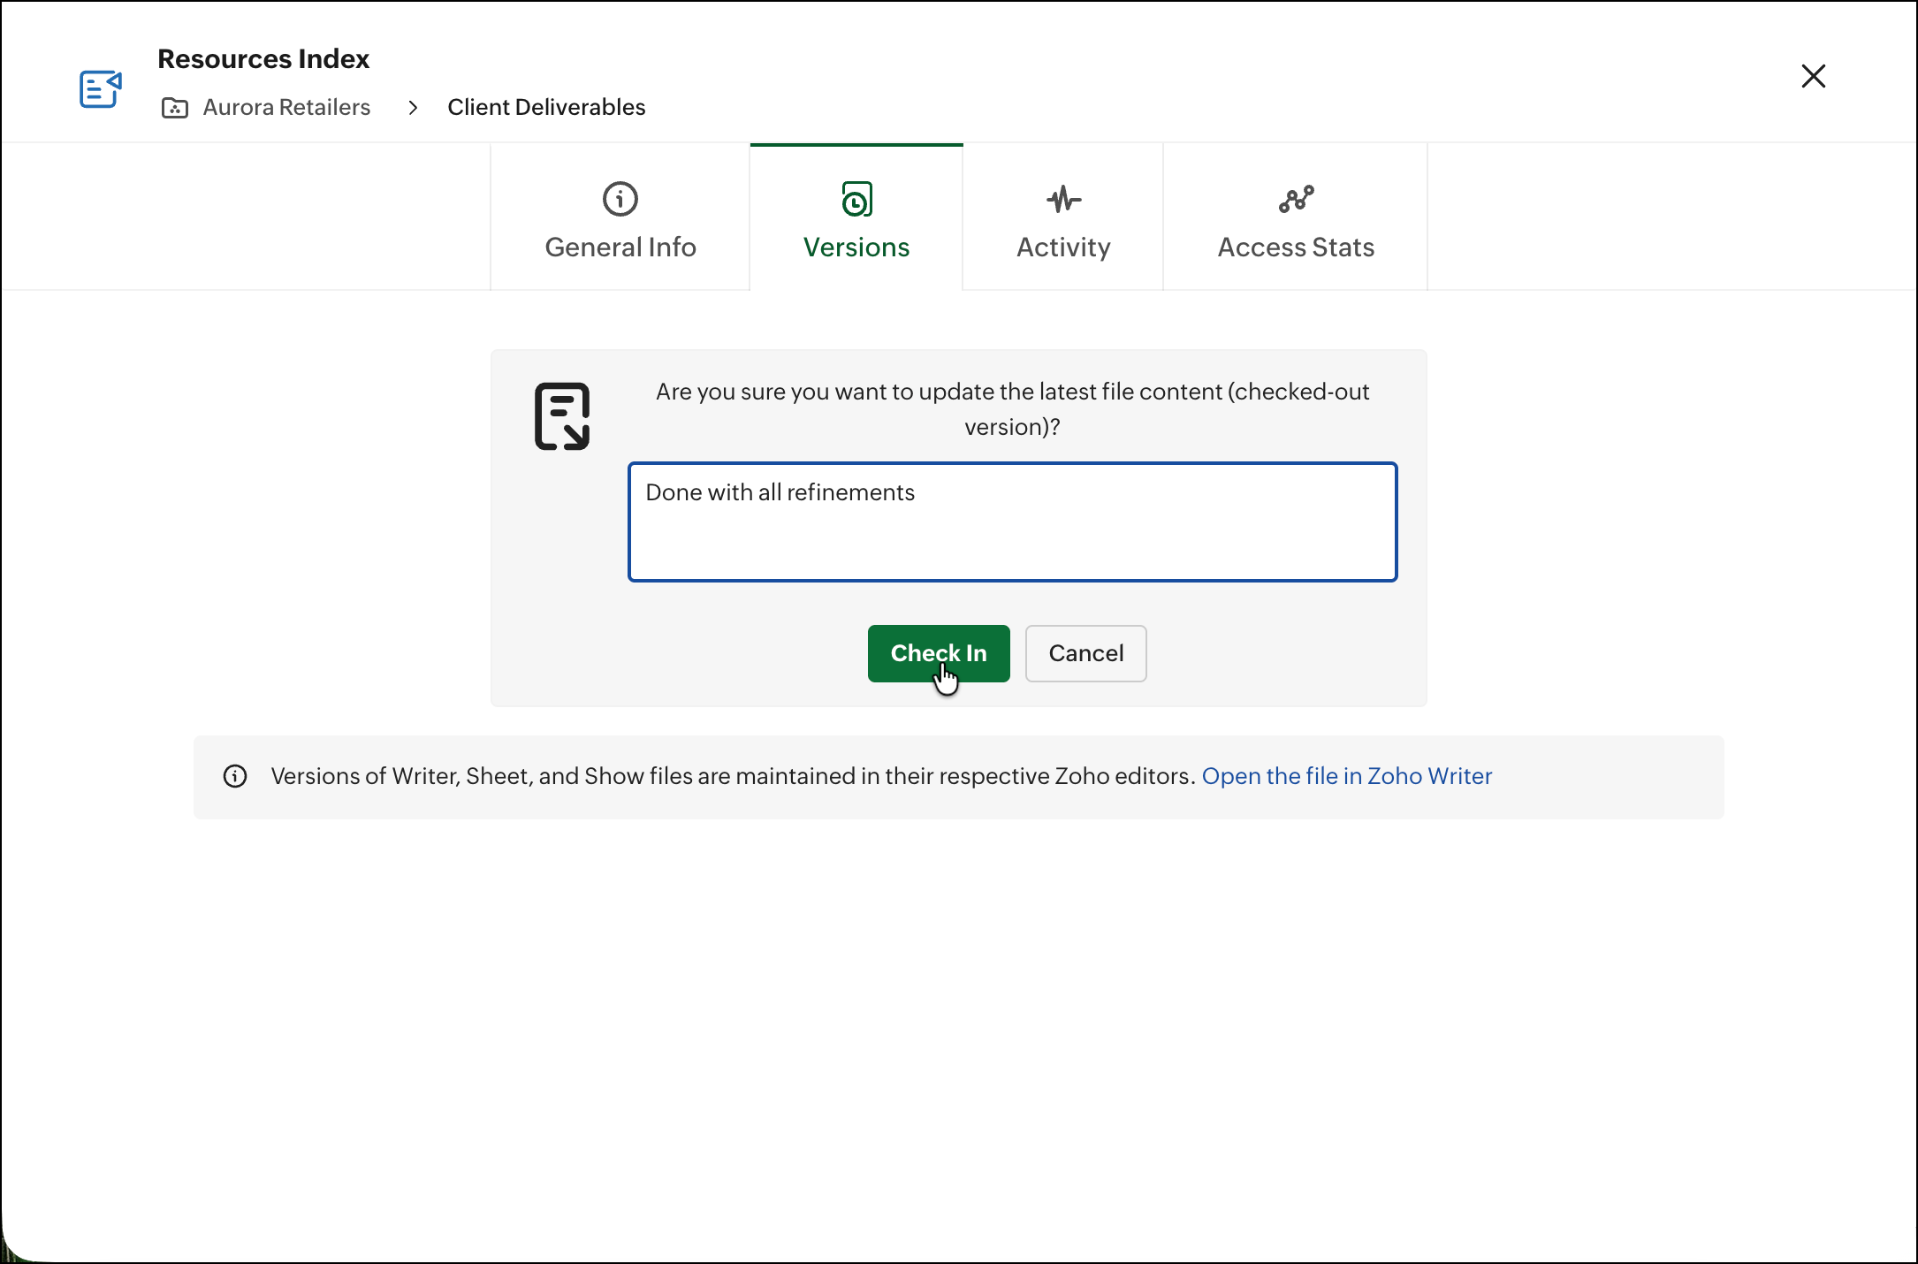Switch to the General Info tab
The width and height of the screenshot is (1918, 1264).
pyautogui.click(x=620, y=247)
